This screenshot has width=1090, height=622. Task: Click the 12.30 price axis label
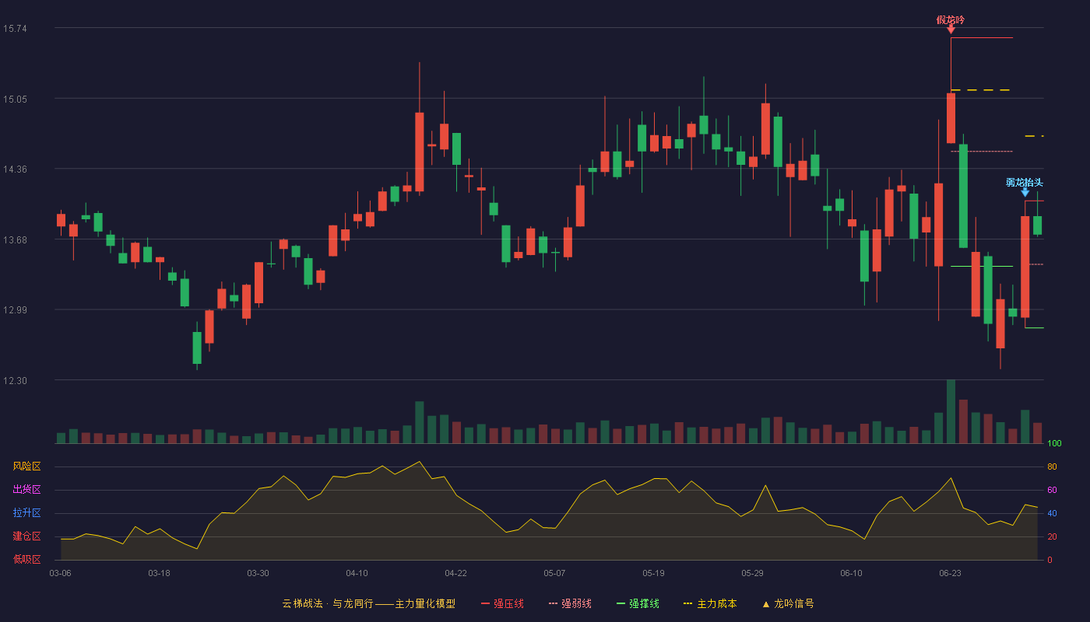coord(15,381)
